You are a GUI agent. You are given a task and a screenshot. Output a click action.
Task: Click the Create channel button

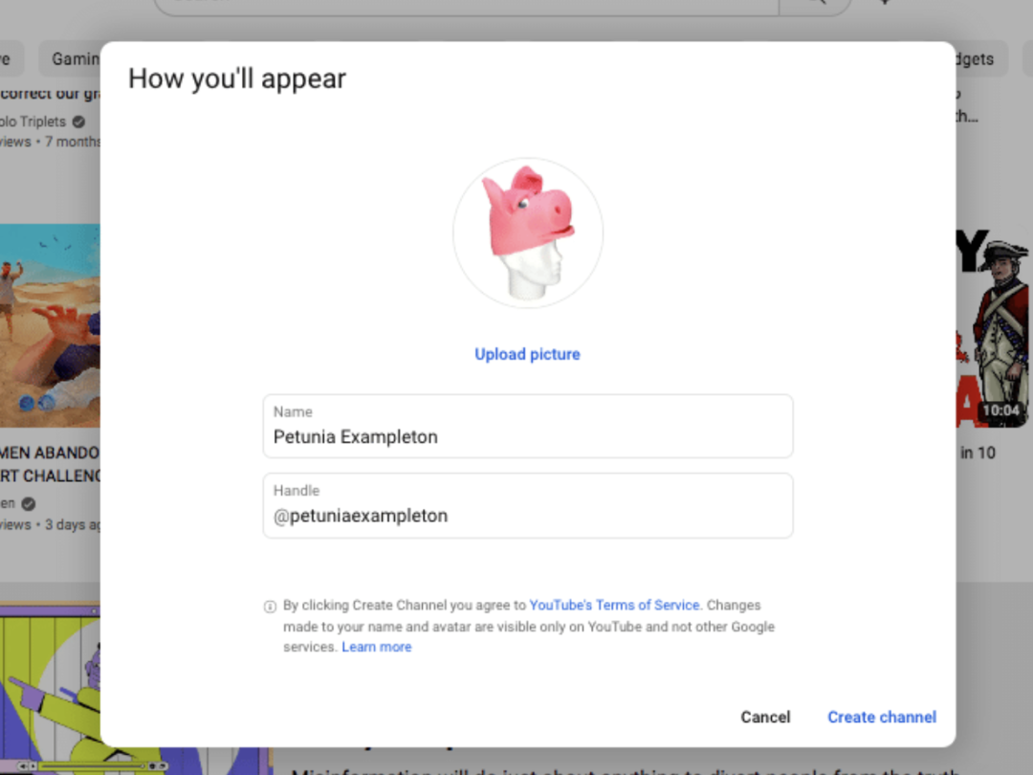(x=882, y=717)
